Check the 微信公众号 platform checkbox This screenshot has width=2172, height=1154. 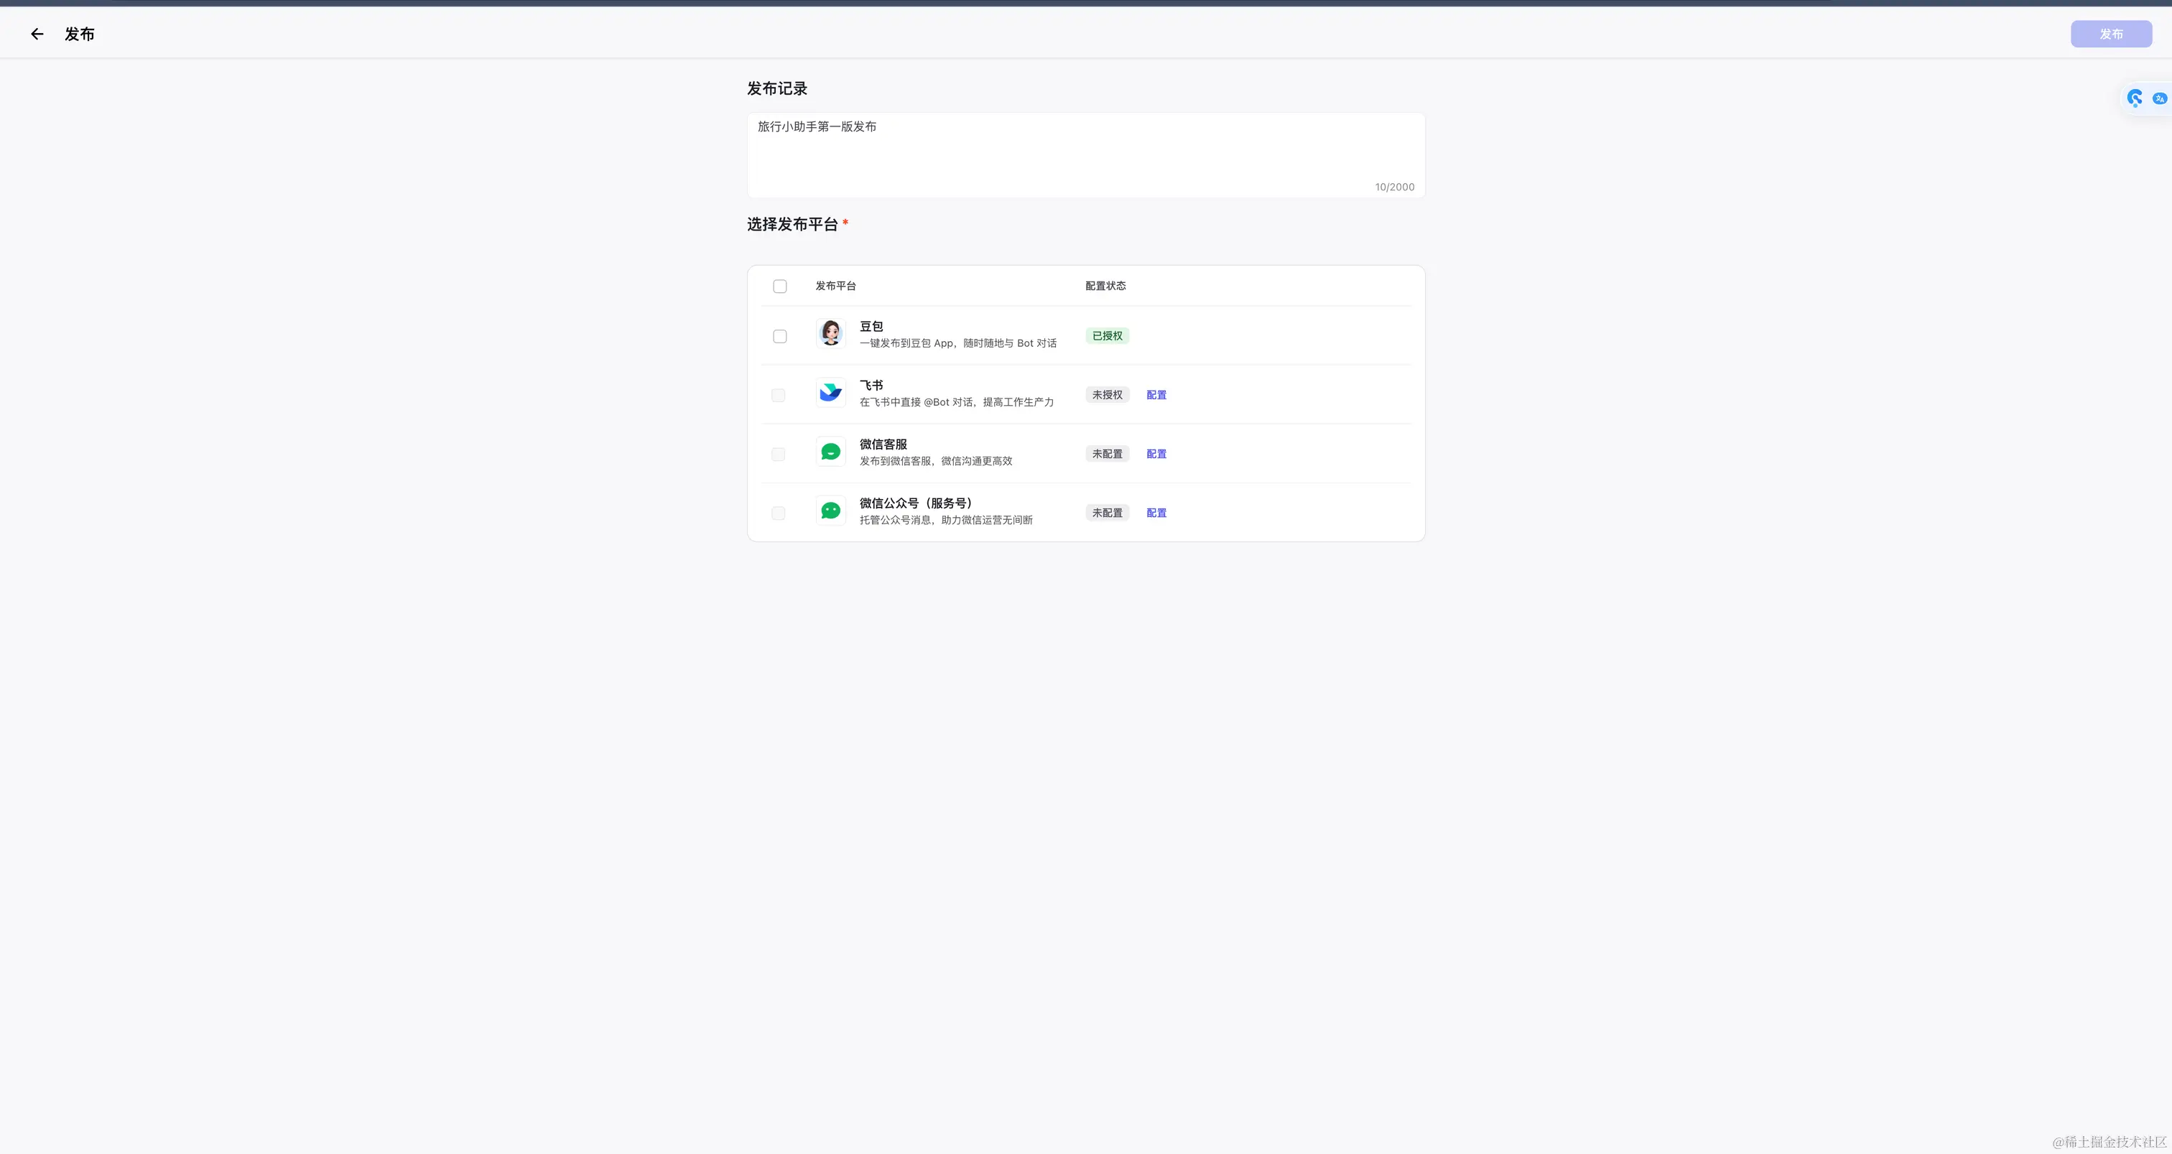click(x=779, y=513)
